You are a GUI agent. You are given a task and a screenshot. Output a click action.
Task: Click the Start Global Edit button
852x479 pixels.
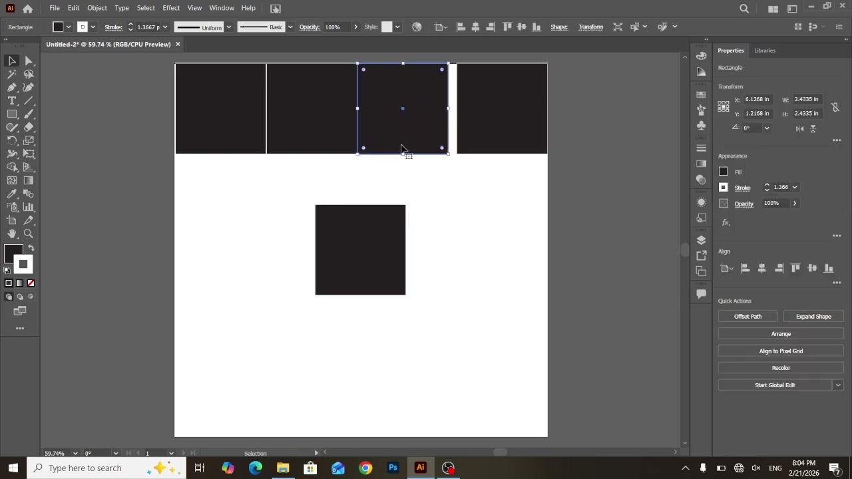pyautogui.click(x=775, y=385)
